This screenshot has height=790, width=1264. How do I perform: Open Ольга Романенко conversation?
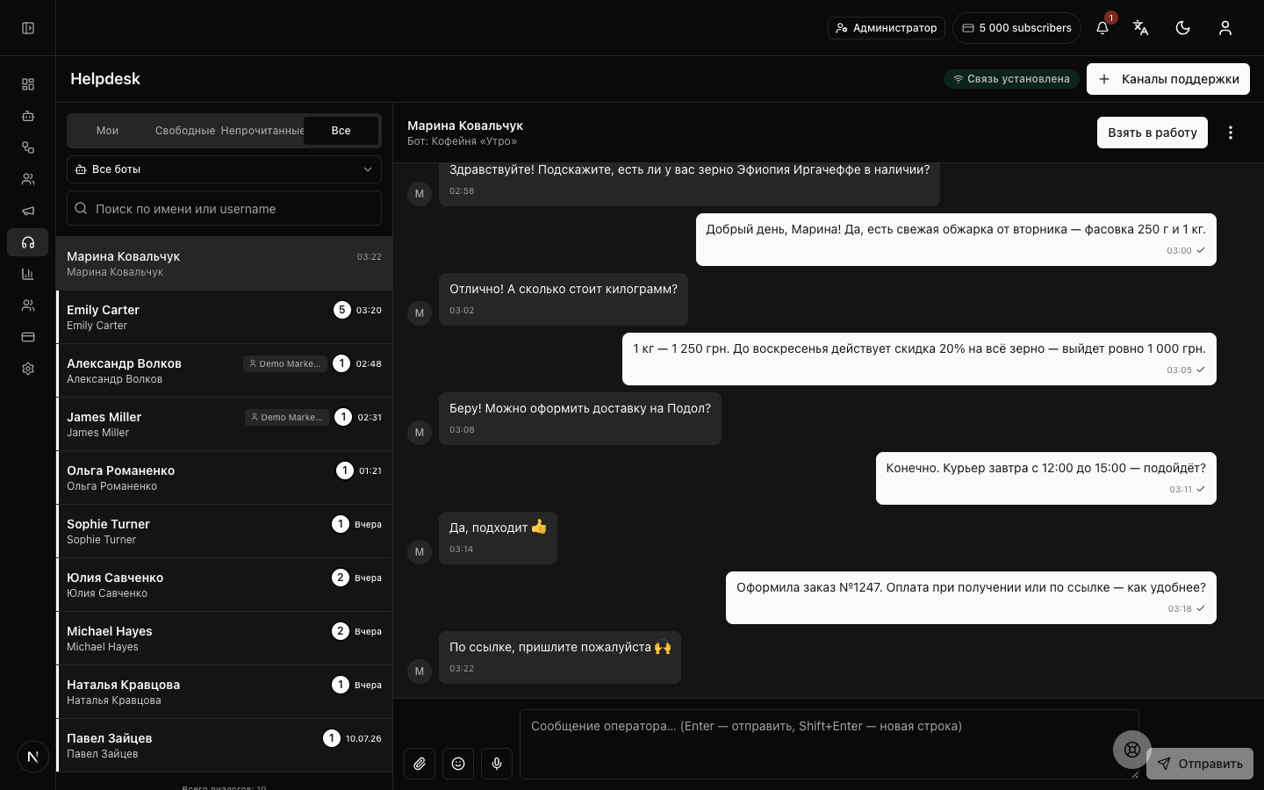point(224,478)
